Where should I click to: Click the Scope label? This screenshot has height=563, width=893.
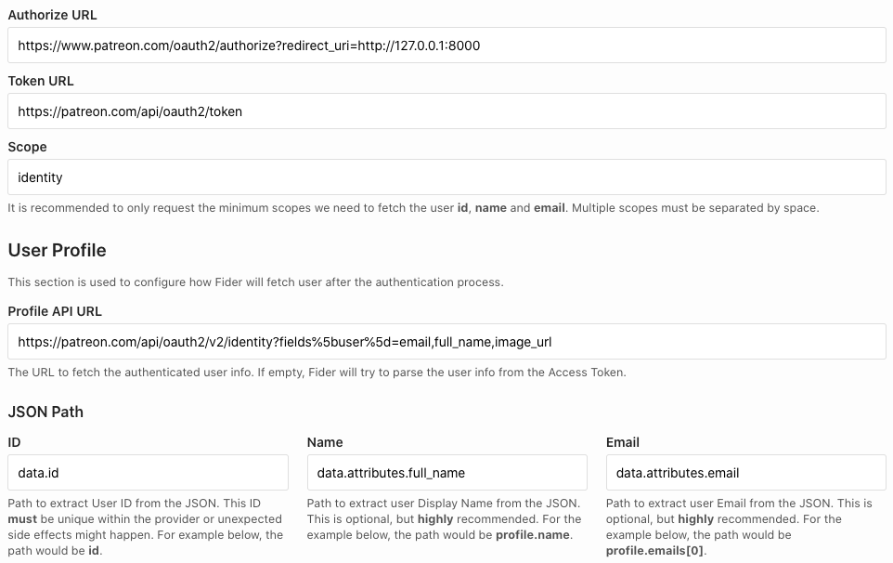(27, 147)
